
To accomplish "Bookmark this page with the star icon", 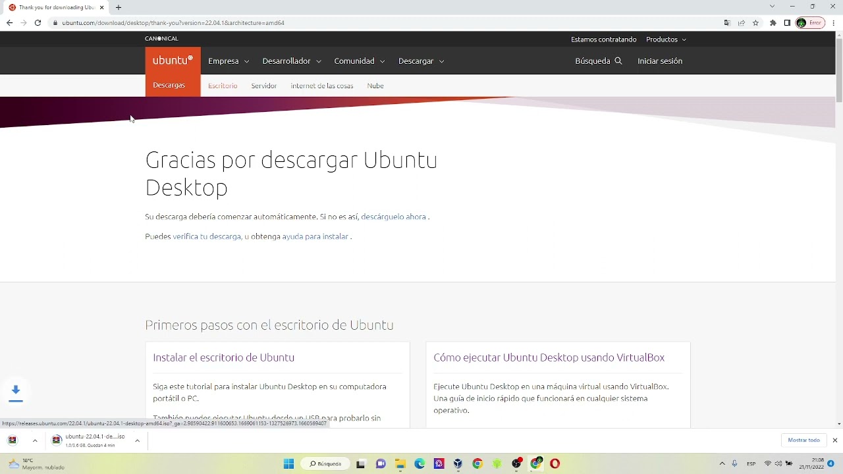I will point(755,22).
